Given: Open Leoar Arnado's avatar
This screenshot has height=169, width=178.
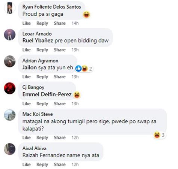Looking at the screenshot, I should point(10,34).
